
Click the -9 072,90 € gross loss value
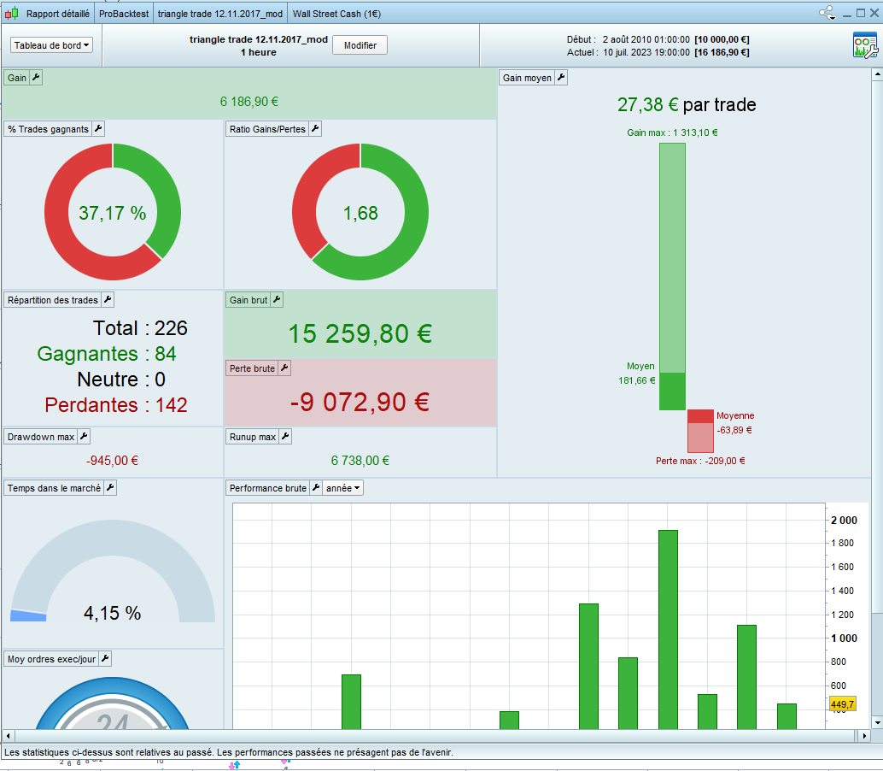(x=360, y=402)
